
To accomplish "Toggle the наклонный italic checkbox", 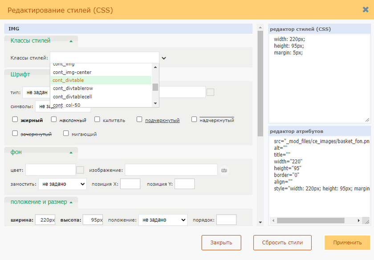I will pos(54,120).
